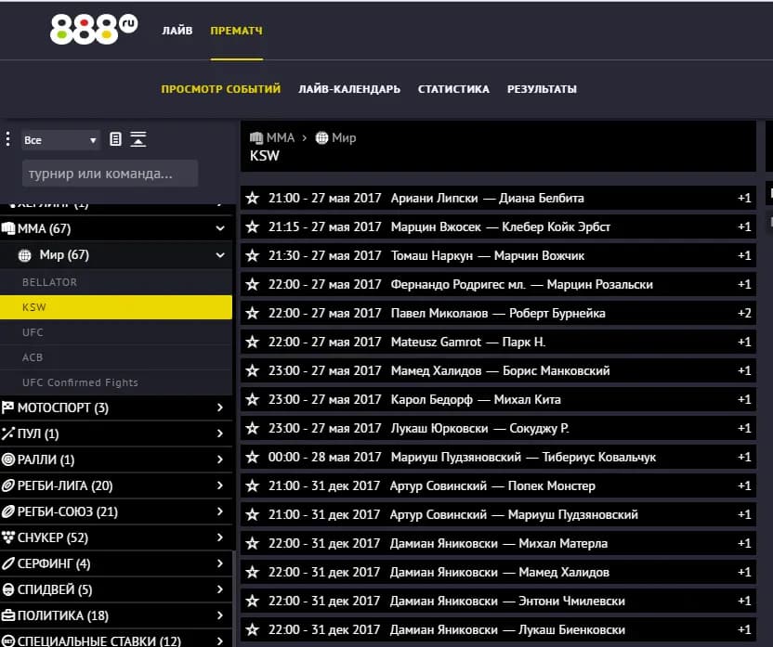Open СПЕЦИАЛЬНЫЕ СТАВКИ (12) category
The height and width of the screenshot is (647, 773).
point(116,641)
